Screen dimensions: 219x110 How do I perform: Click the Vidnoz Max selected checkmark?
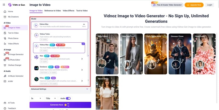83,44
